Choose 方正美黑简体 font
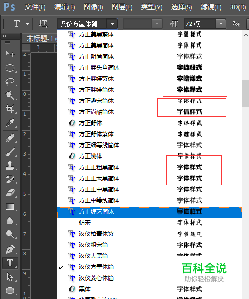This screenshot has width=249, height=299. pyautogui.click(x=150, y=45)
